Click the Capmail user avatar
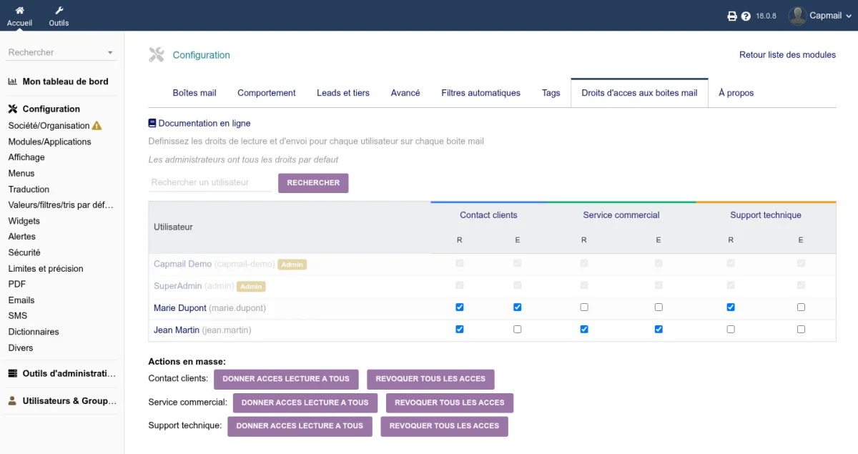 coord(797,16)
